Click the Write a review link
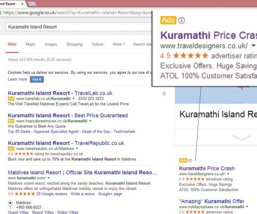The image size is (257, 214). point(83,194)
